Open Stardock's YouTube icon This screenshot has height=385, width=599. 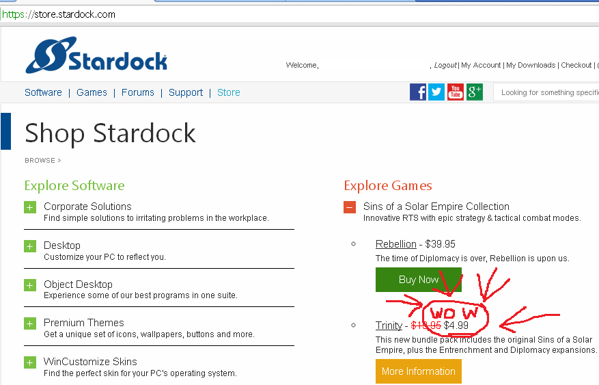coord(456,92)
